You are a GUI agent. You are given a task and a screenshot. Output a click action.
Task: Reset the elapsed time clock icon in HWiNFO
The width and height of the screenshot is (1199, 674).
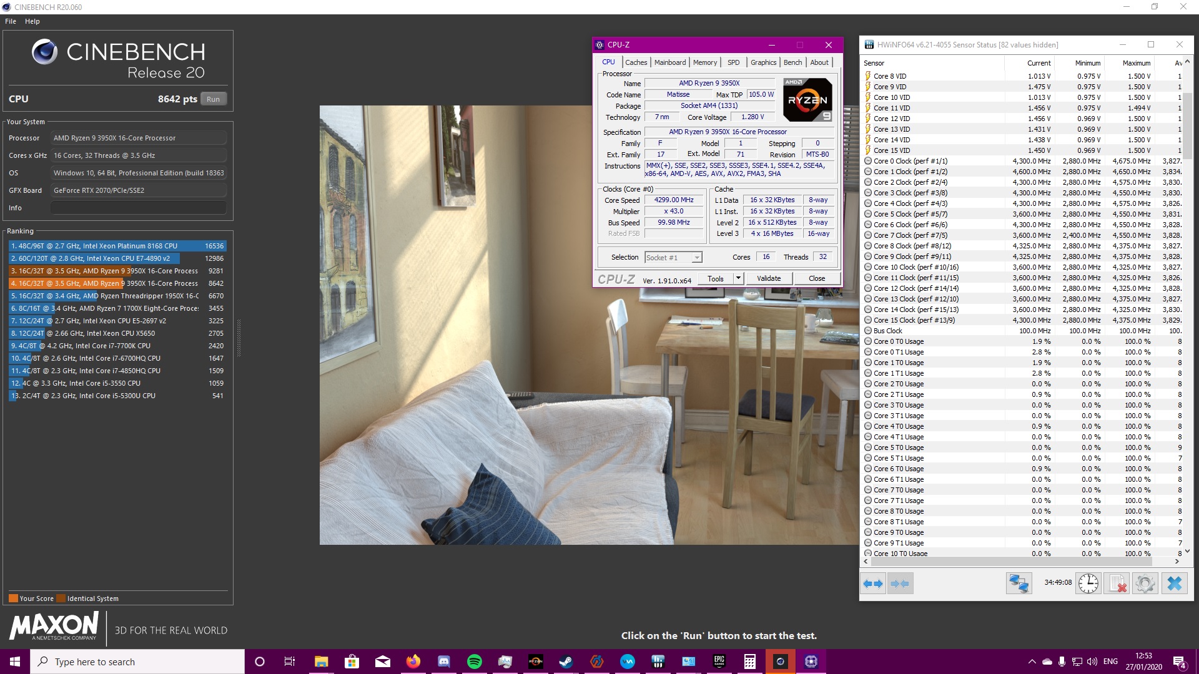click(1088, 584)
